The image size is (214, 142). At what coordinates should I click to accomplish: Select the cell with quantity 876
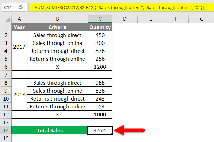click(x=100, y=51)
